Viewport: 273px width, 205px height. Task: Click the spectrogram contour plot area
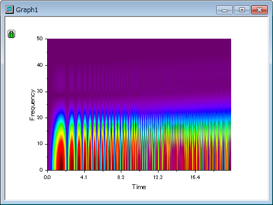(139, 104)
